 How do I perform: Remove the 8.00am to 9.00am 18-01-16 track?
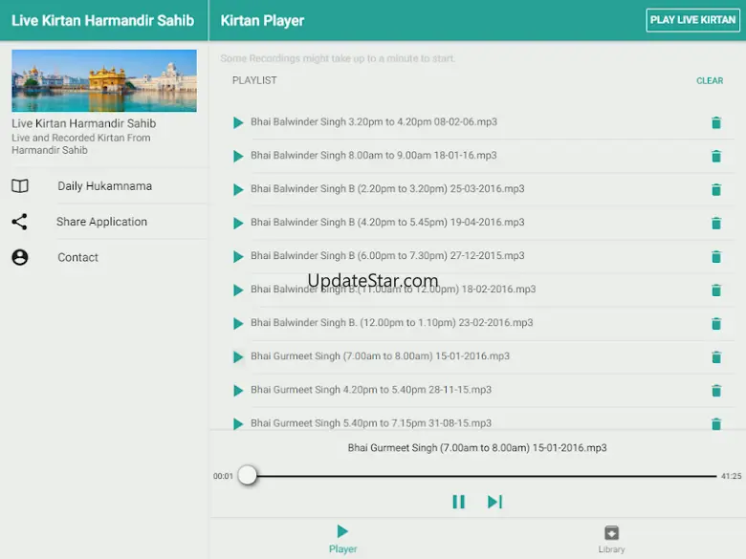pyautogui.click(x=715, y=157)
